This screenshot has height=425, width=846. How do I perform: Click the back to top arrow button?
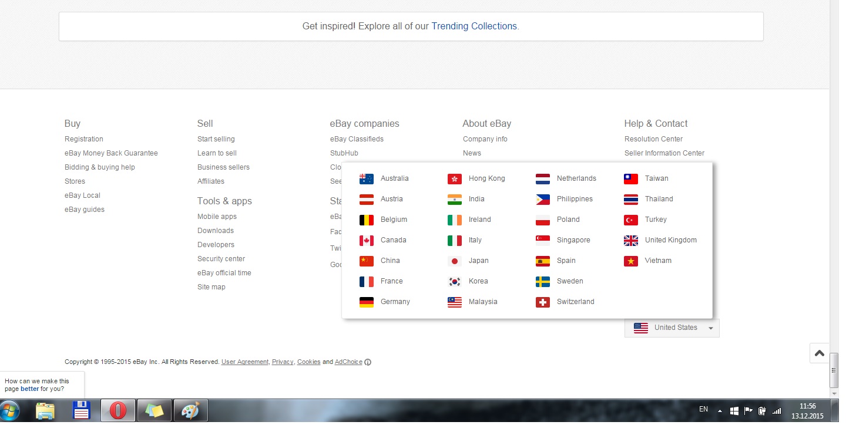819,353
